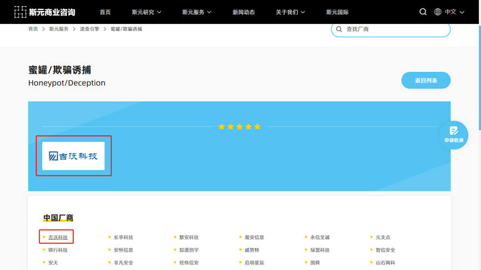Image resolution: width=481 pixels, height=270 pixels.
Task: Expand the 关于我们 dropdown menu
Action: tap(290, 12)
